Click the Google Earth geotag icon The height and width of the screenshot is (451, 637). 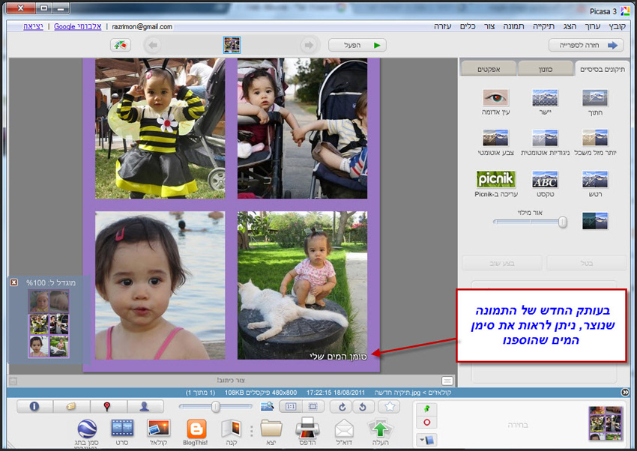(x=87, y=429)
